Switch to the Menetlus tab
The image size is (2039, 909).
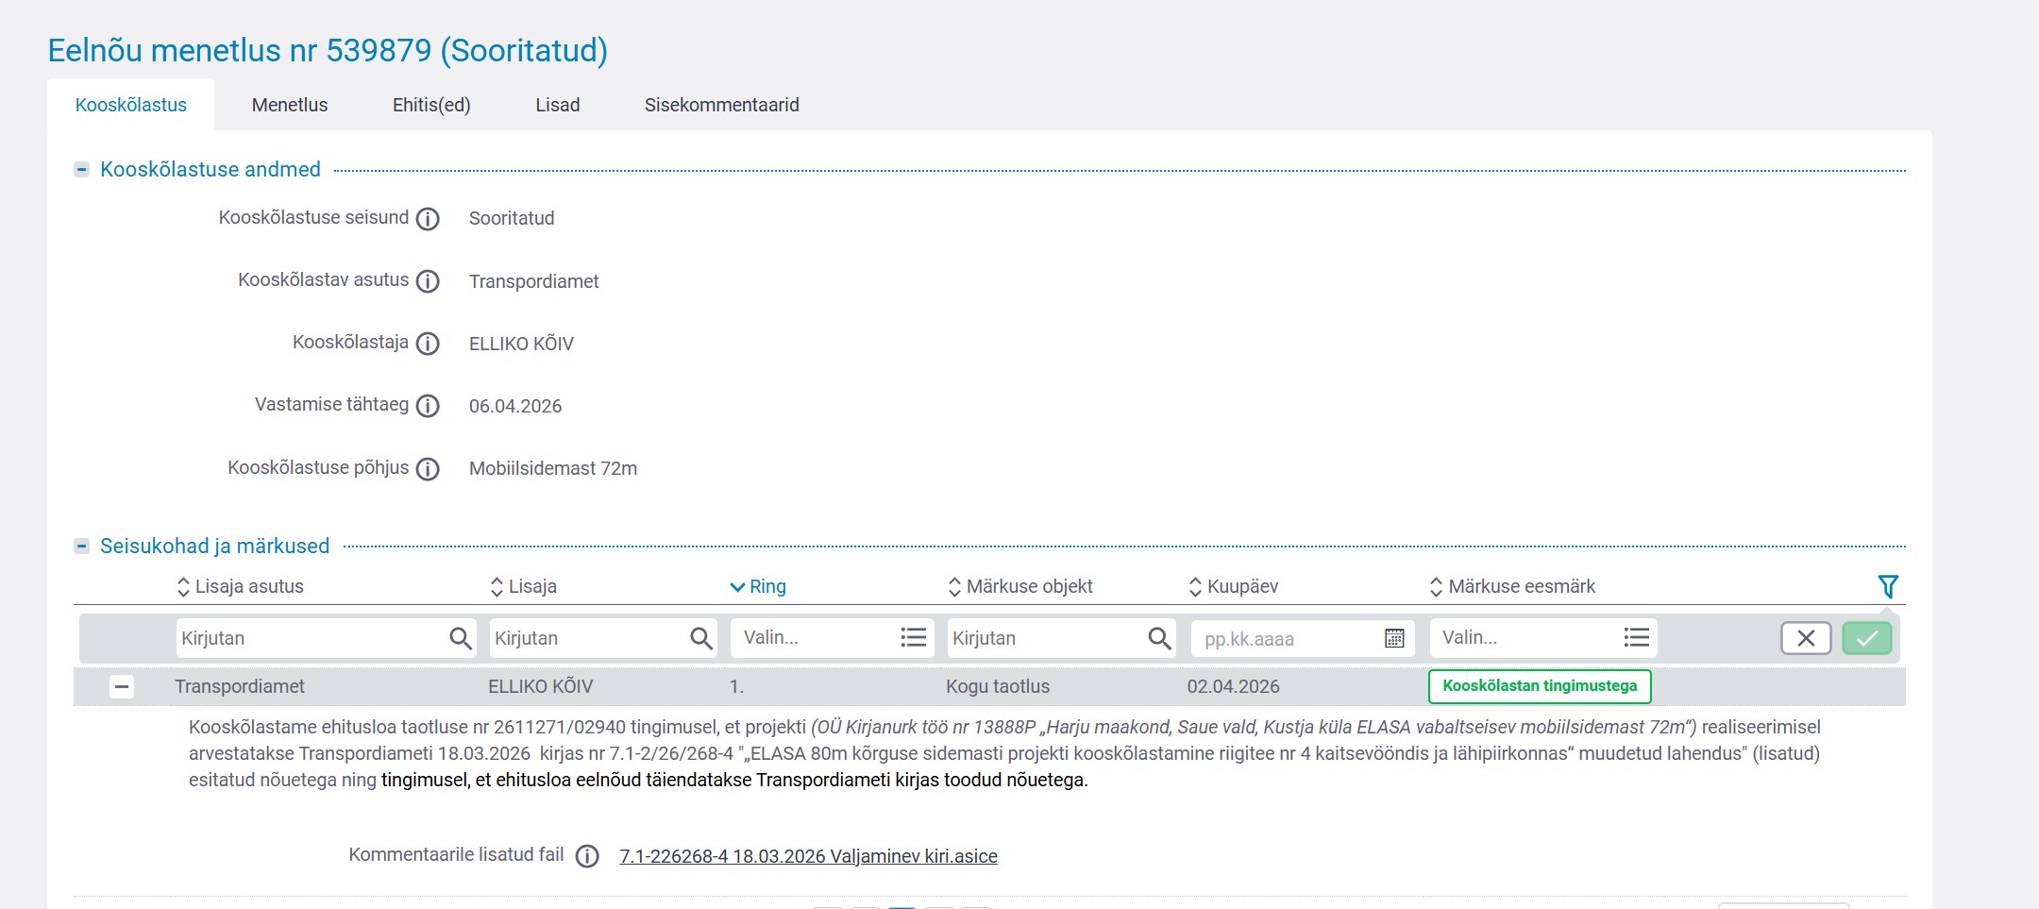click(289, 105)
